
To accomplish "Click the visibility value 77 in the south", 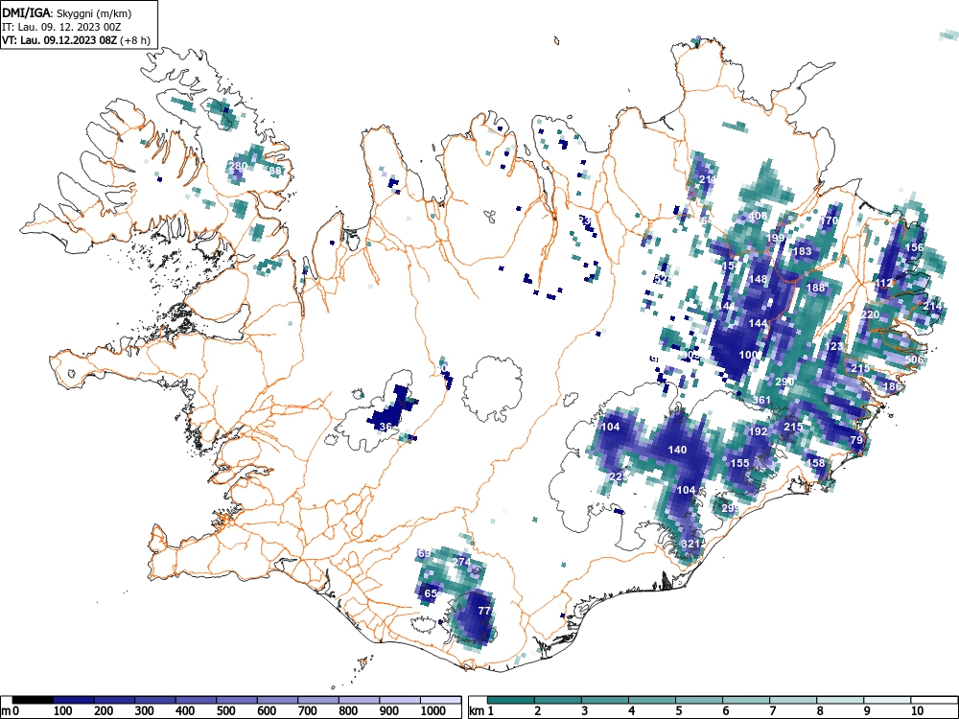I will pyautogui.click(x=484, y=610).
